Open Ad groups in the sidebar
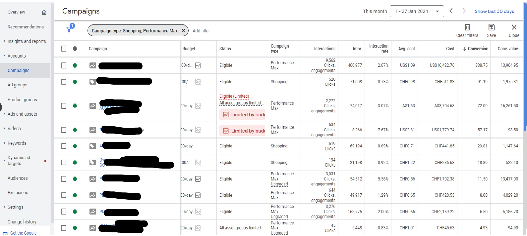 [18, 85]
